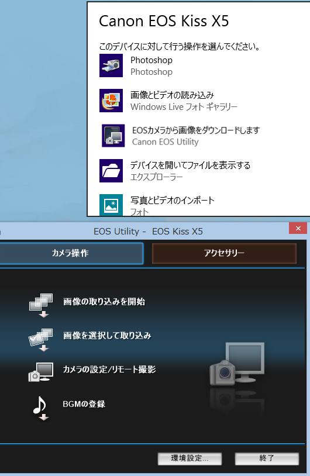Click the Windows Live フォト ギャラリー subtitle
Image resolution: width=310 pixels, height=476 pixels.
tap(184, 107)
